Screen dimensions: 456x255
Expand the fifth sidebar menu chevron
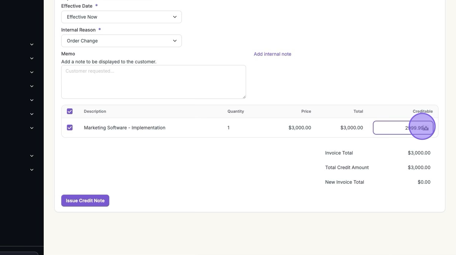pyautogui.click(x=32, y=100)
